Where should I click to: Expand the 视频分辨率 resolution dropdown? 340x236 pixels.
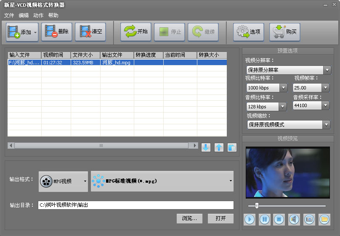click(x=327, y=70)
